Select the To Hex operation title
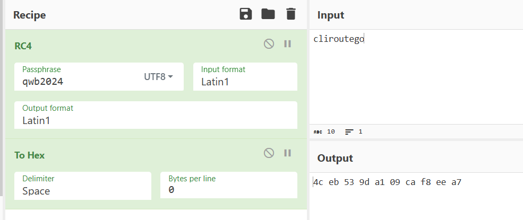Screen dimensions: 523x220 pyautogui.click(x=30, y=155)
